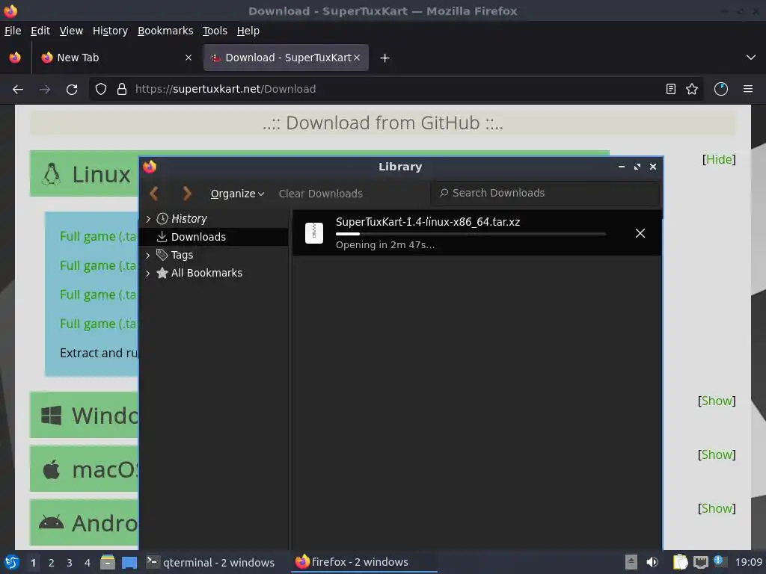Go forward in Library with orange arrow
This screenshot has height=574, width=766.
pyautogui.click(x=187, y=194)
